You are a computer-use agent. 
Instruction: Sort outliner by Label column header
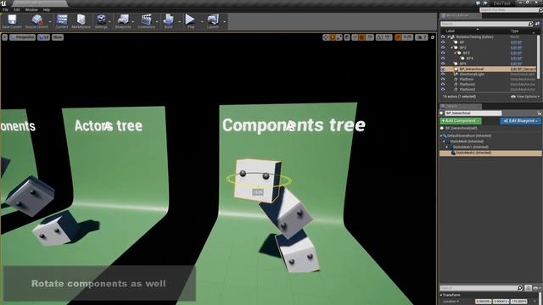coord(451,31)
